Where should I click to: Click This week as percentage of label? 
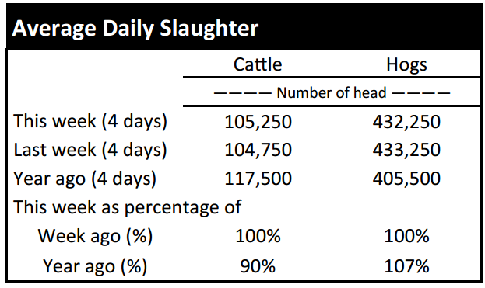pos(127,207)
